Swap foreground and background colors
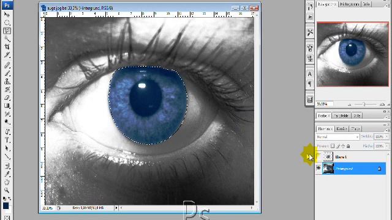 [x=10, y=199]
